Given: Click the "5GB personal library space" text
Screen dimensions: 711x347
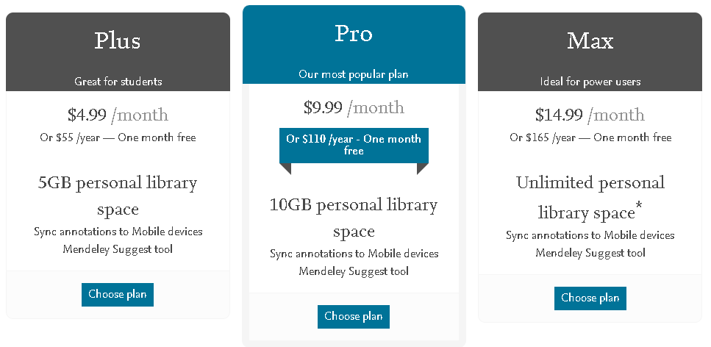Looking at the screenshot, I should pyautogui.click(x=118, y=196).
